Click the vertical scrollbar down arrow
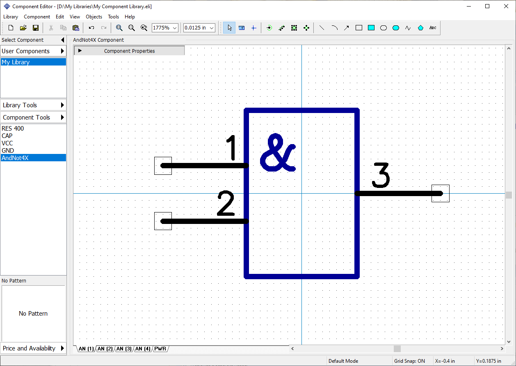Screen dimensions: 516x366 (509, 341)
